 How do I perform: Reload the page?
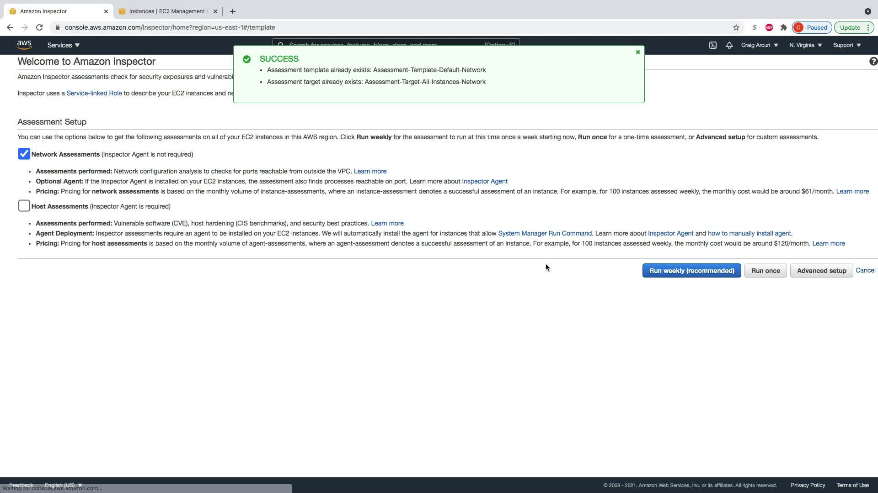point(39,27)
